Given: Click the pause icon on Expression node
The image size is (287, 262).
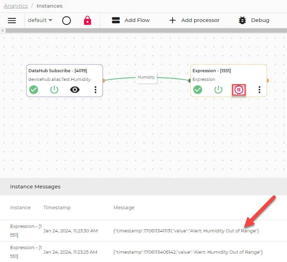Looking at the screenshot, I should pyautogui.click(x=239, y=90).
